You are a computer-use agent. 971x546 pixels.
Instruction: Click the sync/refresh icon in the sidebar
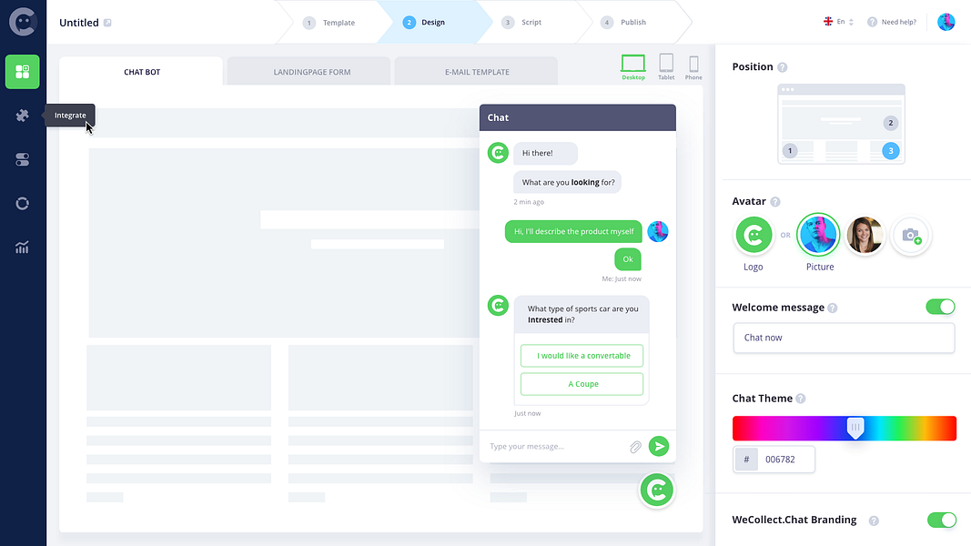[22, 203]
